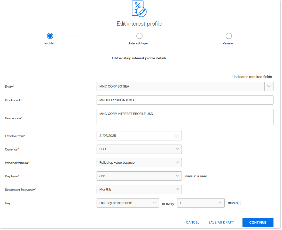Click the Profile step label
The height and width of the screenshot is (230, 282).
49,43
